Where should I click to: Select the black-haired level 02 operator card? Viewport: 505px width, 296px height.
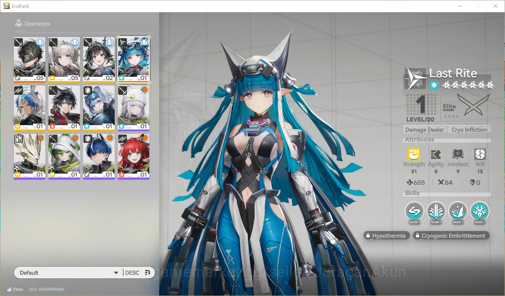[x=99, y=59]
